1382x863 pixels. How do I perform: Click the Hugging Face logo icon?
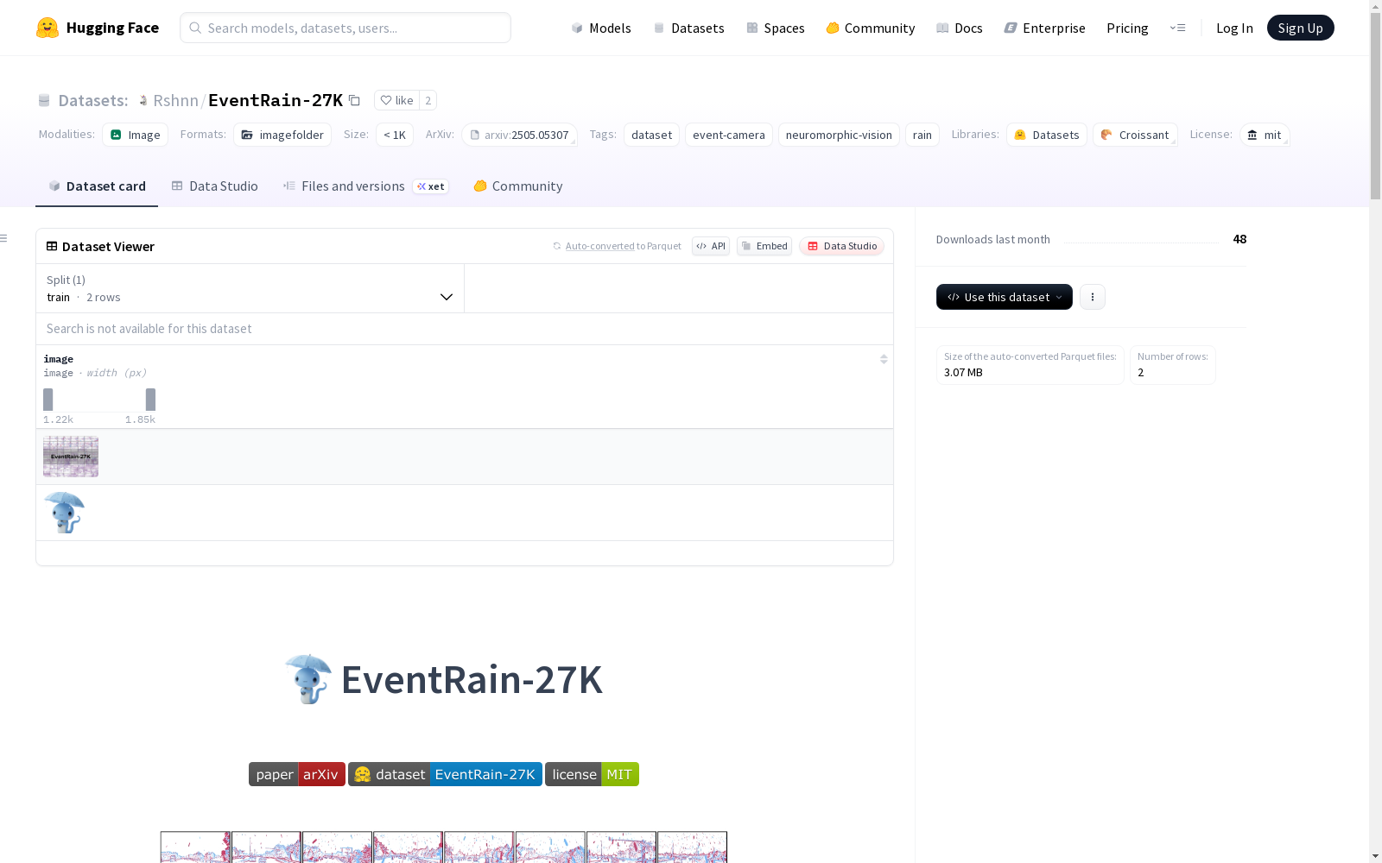48,28
